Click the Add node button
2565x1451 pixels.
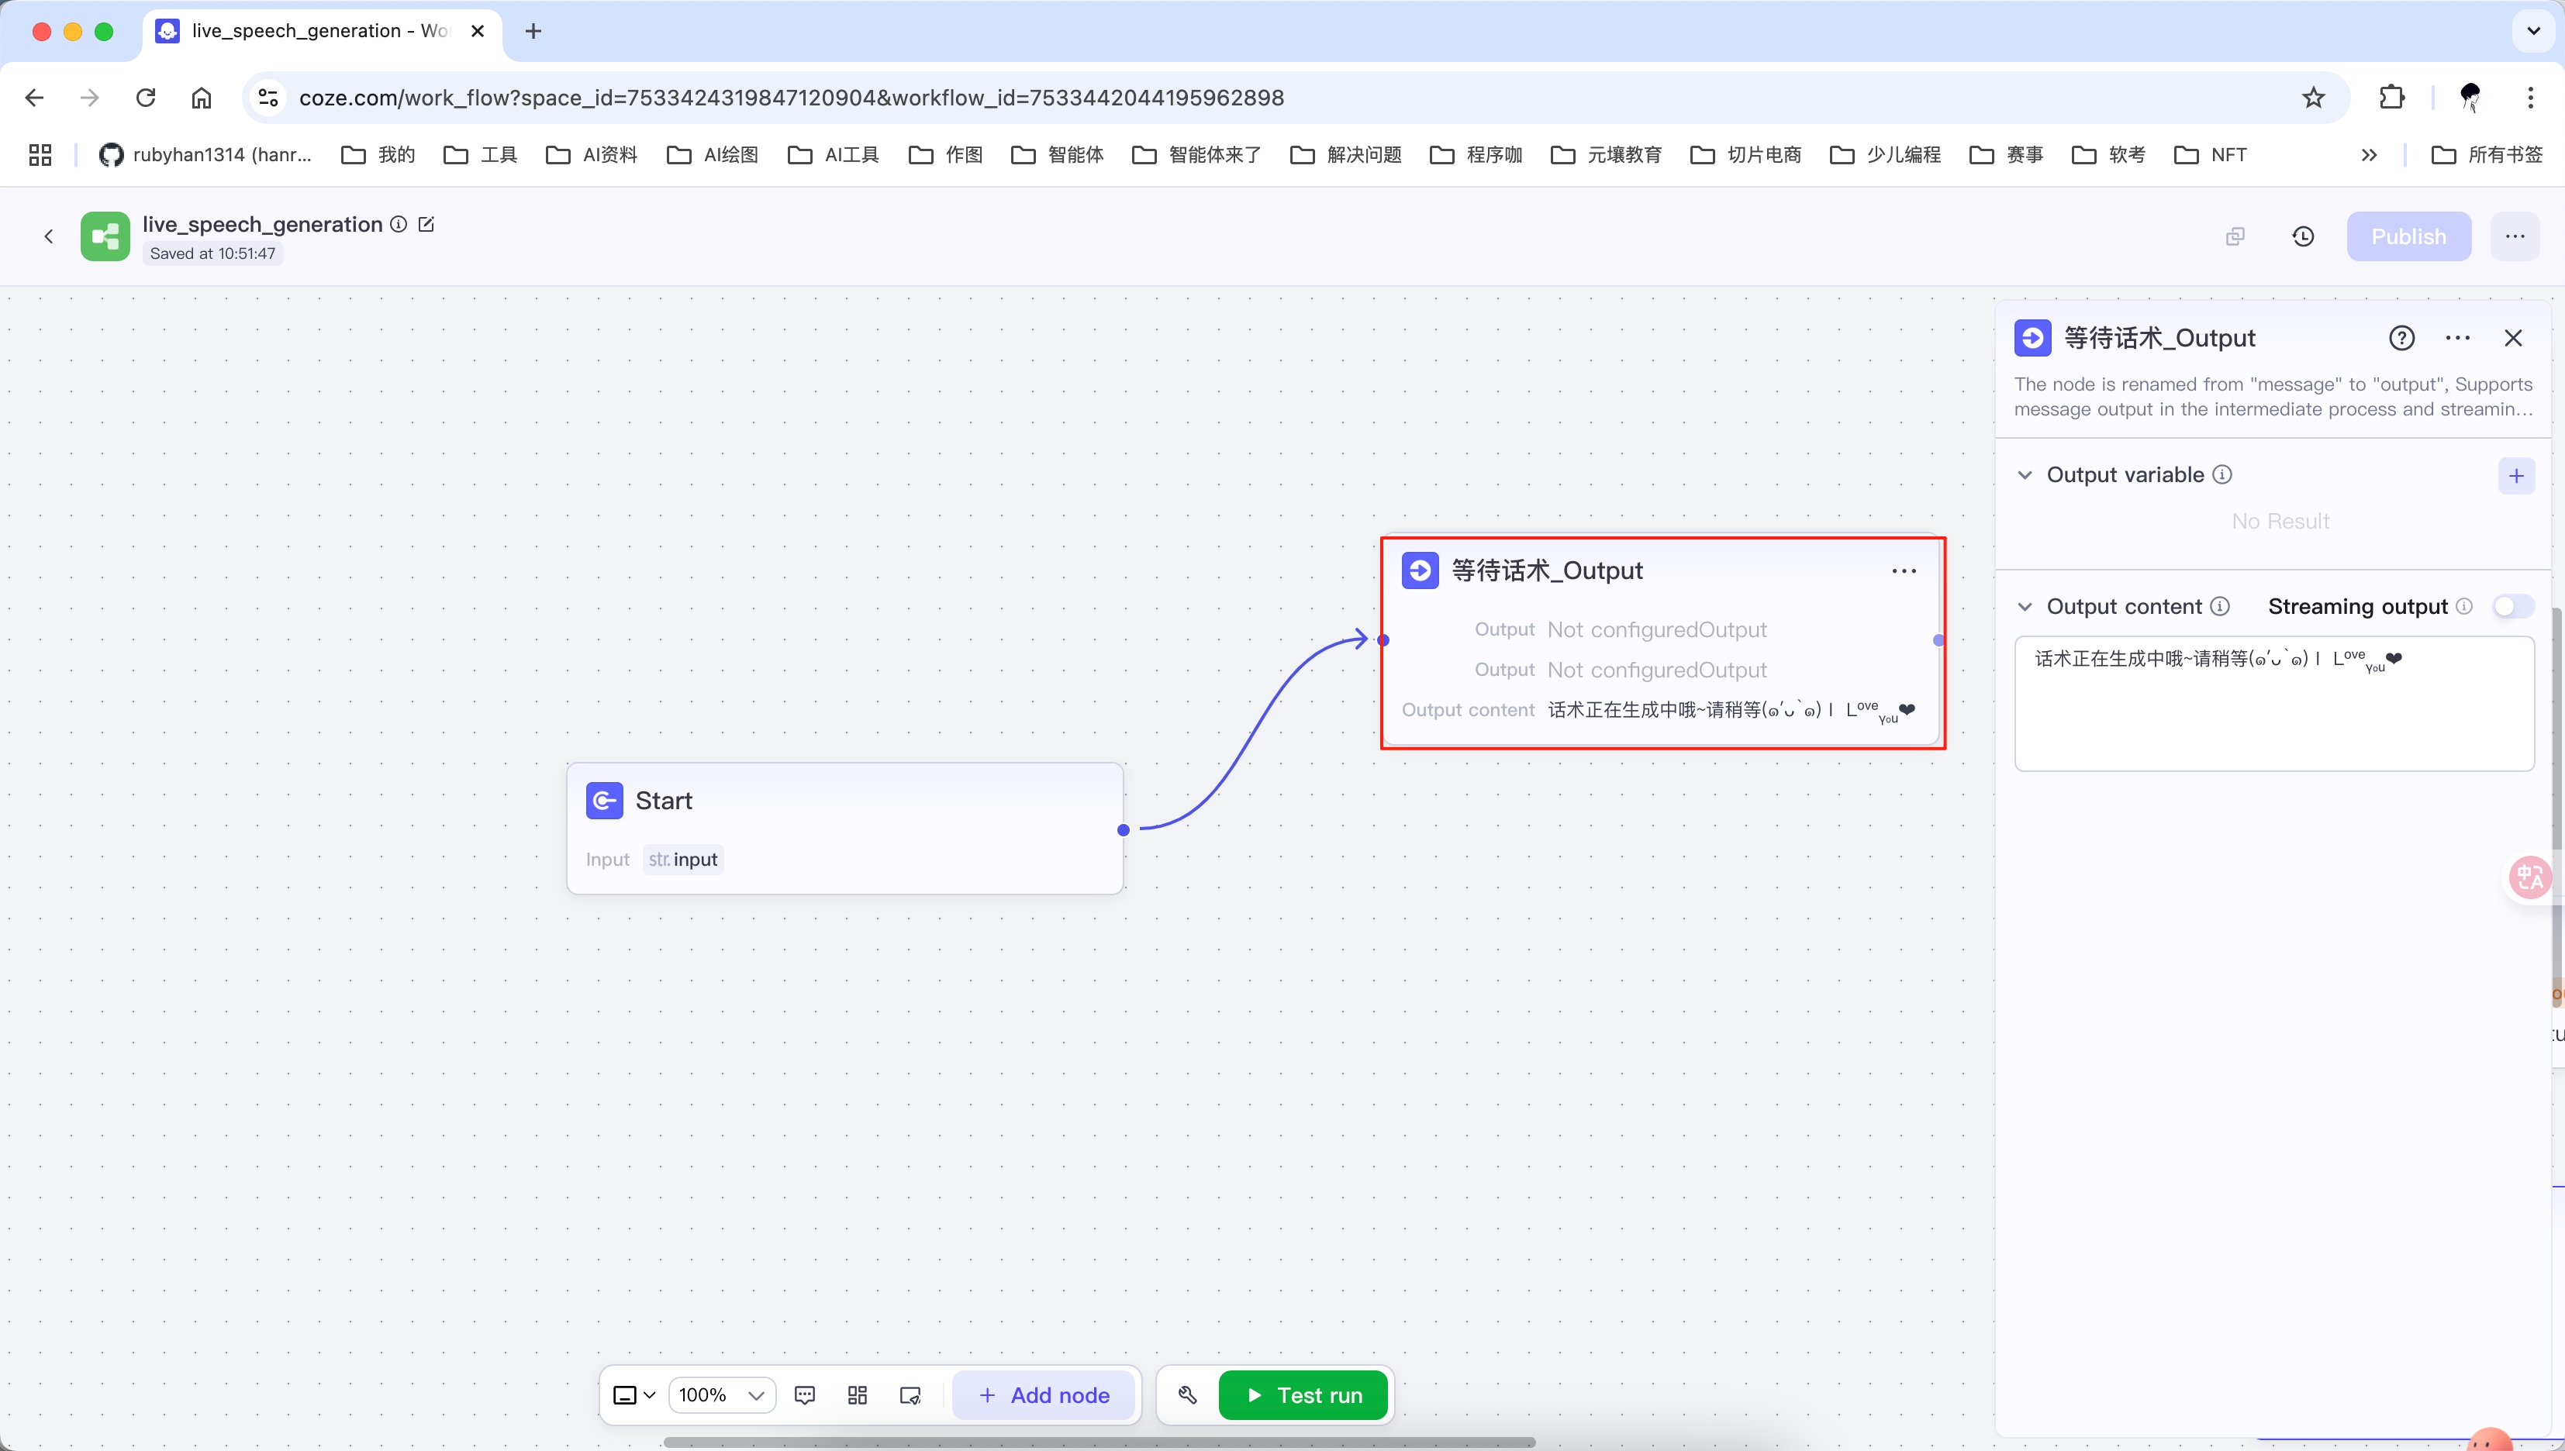1044,1395
